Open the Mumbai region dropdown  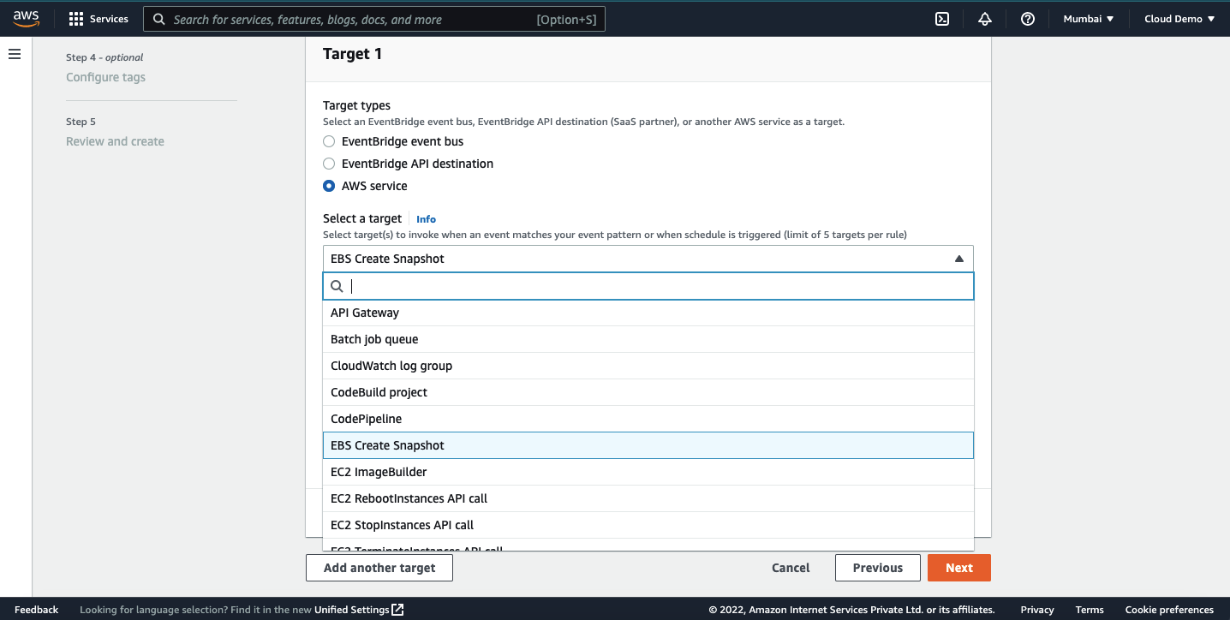tap(1088, 19)
